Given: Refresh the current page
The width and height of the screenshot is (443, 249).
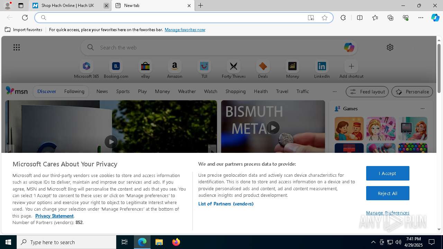Looking at the screenshot, I should point(25,18).
